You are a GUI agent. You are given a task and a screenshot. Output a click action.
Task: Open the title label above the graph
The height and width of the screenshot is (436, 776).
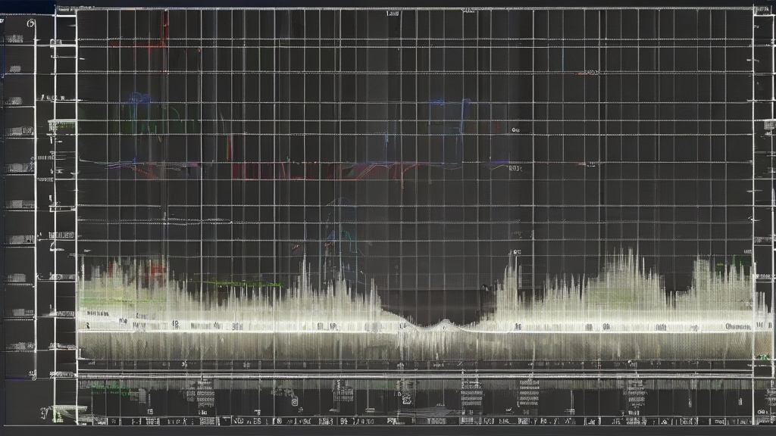click(394, 13)
